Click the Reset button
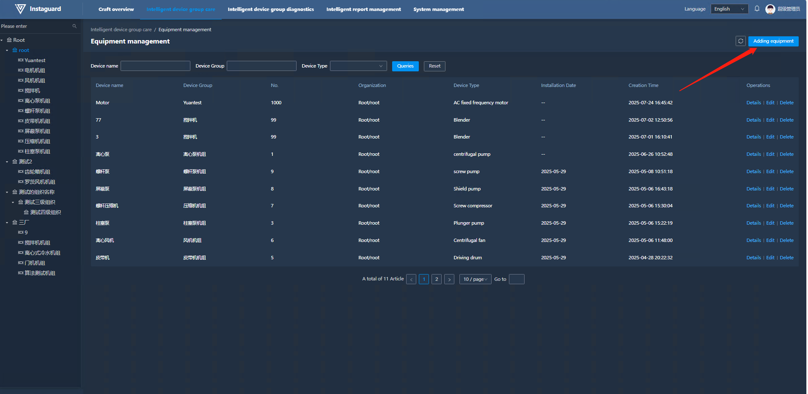This screenshot has width=808, height=394. click(x=434, y=66)
